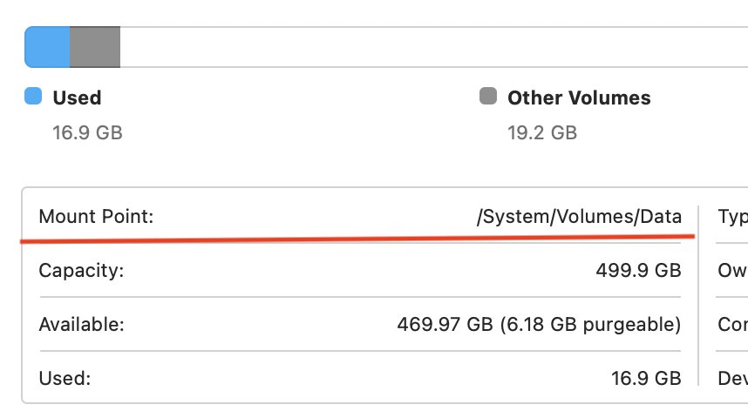Select the bold Used legend label
748x418 pixels.
tap(77, 98)
